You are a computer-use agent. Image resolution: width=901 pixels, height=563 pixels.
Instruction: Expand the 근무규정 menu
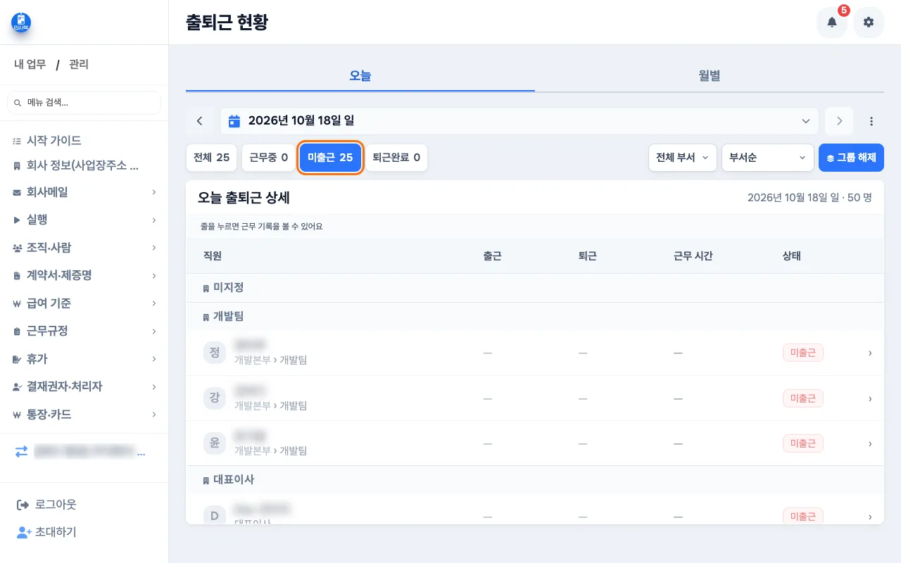click(84, 331)
